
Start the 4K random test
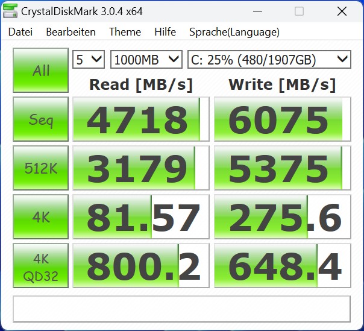click(x=41, y=217)
